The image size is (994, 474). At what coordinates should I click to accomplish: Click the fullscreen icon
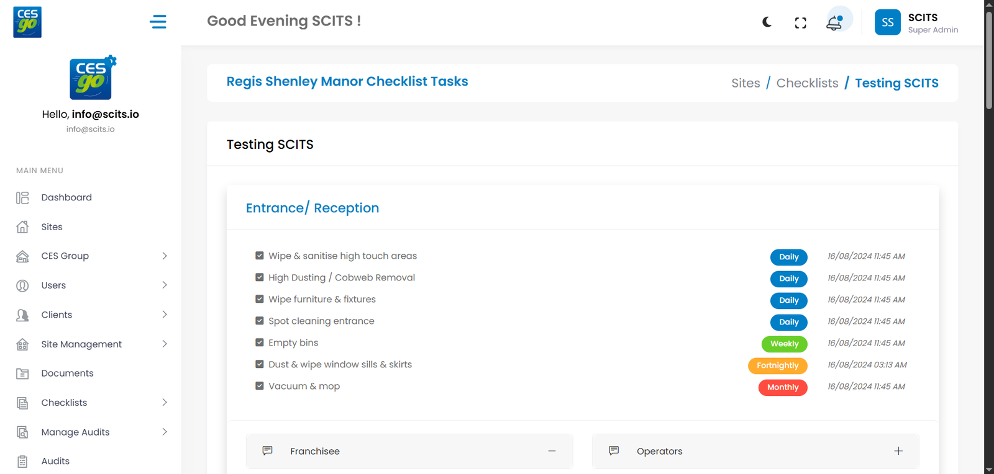pos(801,23)
